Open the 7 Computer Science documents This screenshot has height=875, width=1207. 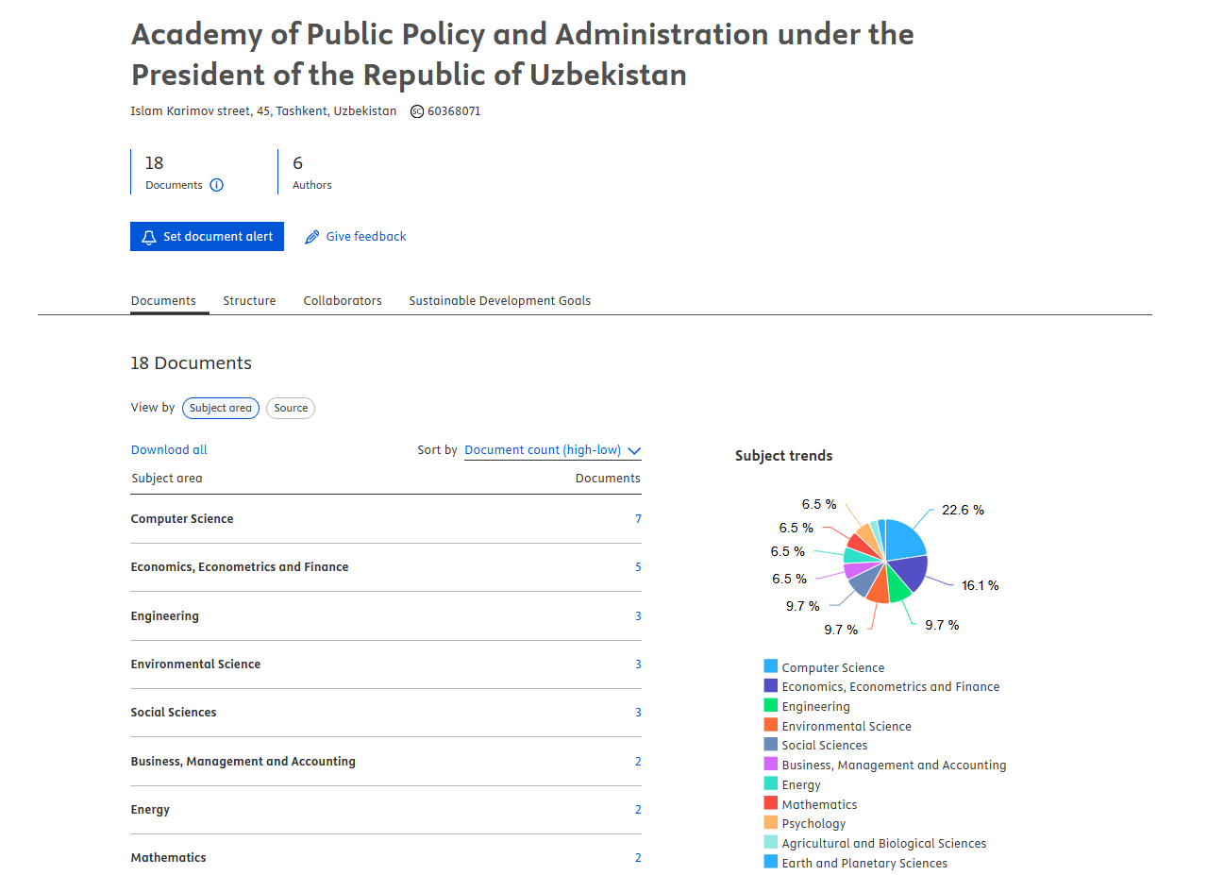coord(638,519)
